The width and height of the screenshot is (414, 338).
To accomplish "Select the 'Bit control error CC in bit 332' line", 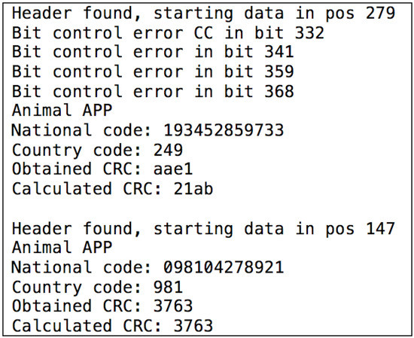I will click(168, 33).
